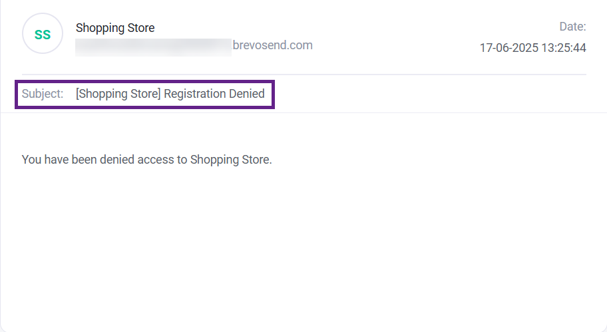Click the Subject: label
The height and width of the screenshot is (332, 607).
click(43, 94)
